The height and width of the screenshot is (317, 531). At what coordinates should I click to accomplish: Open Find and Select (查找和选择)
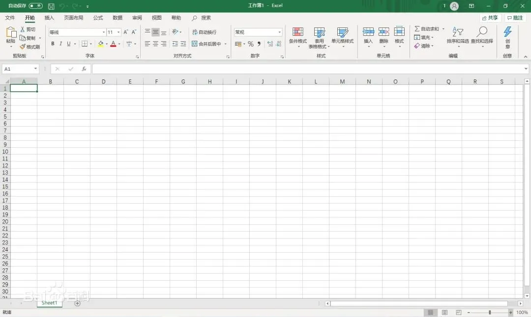pyautogui.click(x=482, y=36)
